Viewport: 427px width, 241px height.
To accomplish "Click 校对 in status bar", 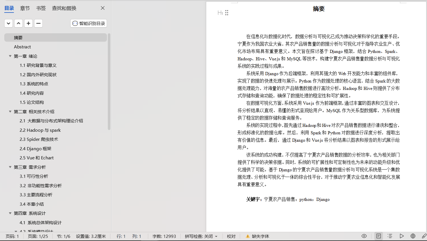I will point(231,236).
